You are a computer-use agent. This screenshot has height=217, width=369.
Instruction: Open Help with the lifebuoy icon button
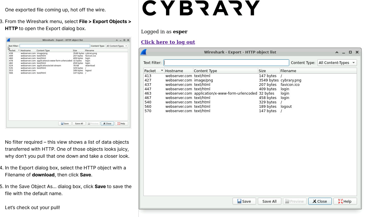coord(345,201)
